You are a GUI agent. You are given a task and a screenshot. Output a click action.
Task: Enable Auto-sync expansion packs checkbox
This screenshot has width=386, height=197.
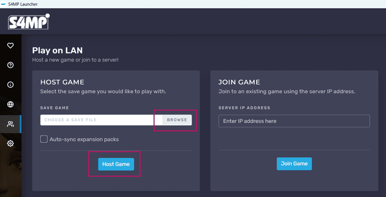(x=44, y=139)
